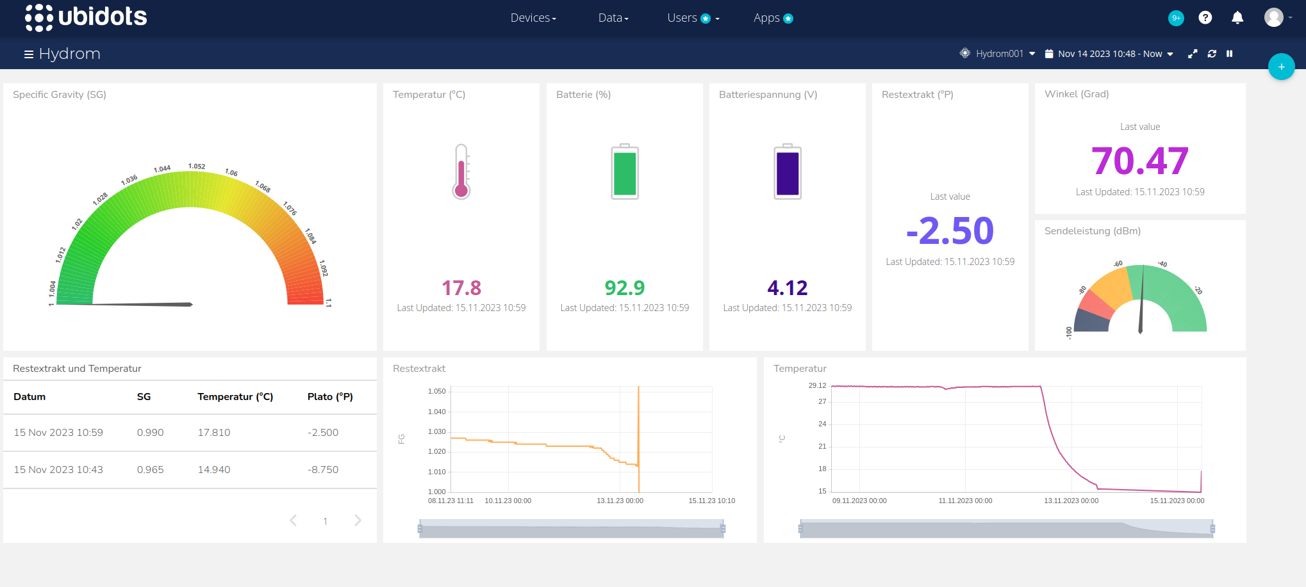Open the Devices menu
Image resolution: width=1306 pixels, height=587 pixels.
tap(533, 18)
